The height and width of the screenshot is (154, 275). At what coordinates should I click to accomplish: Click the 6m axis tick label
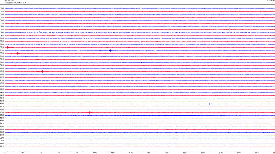coord(59,153)
